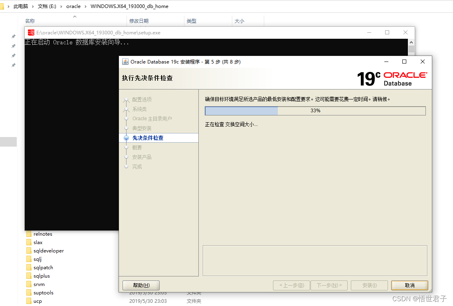
Task: Select the sqlpatch folder icon
Action: [x=29, y=267]
